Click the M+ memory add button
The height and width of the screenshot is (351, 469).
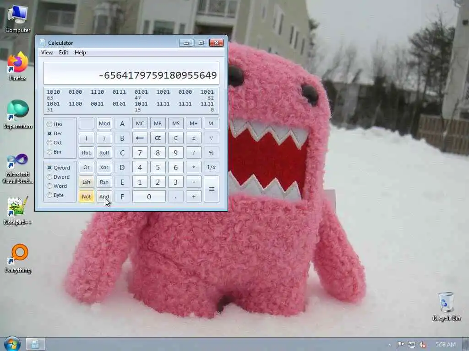pyautogui.click(x=194, y=123)
